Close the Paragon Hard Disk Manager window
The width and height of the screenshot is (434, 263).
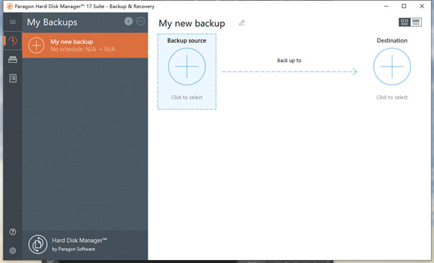coord(422,6)
